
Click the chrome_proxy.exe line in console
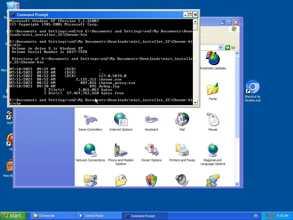pyautogui.click(x=72, y=83)
